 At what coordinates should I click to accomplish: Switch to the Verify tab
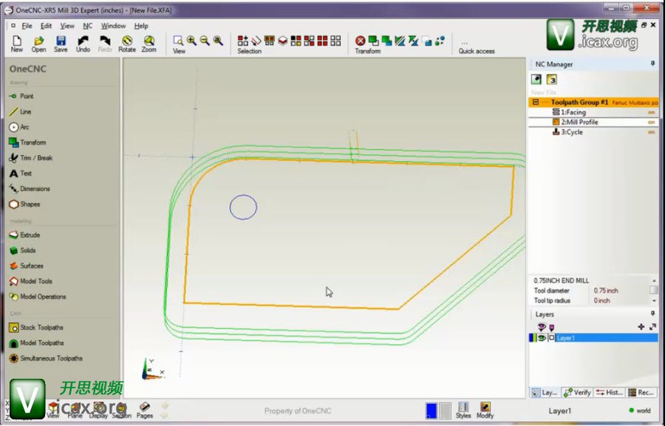click(x=577, y=393)
